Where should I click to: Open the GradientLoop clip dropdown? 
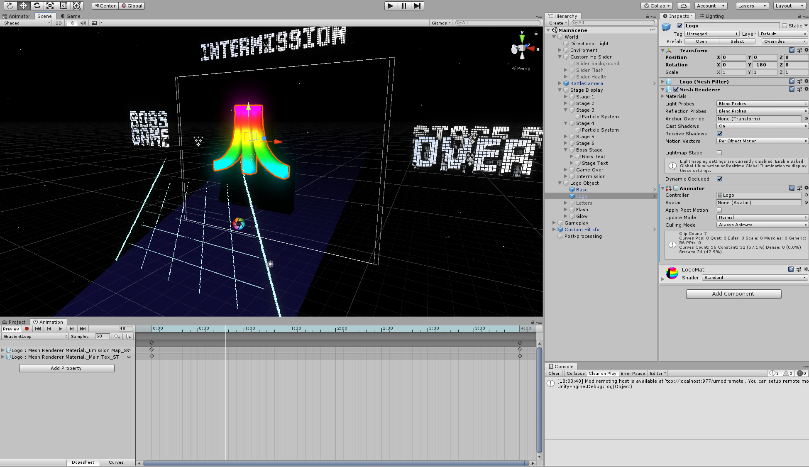(35, 336)
